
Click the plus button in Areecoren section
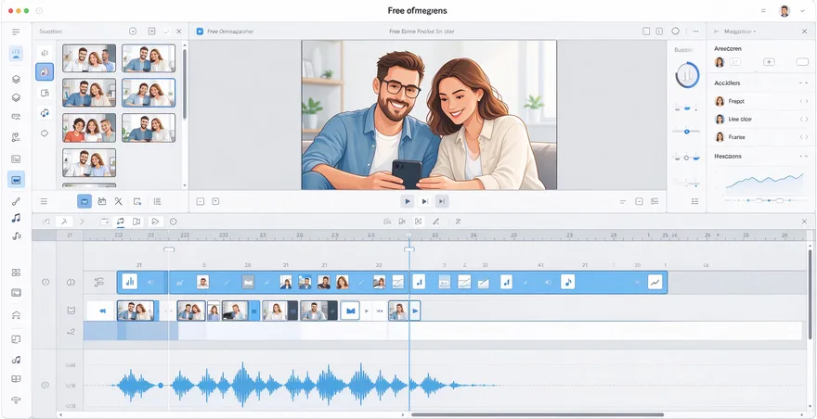(769, 62)
